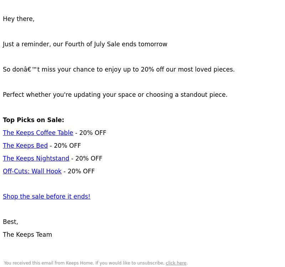The width and height of the screenshot is (285, 267).
Task: Click '20% OFF' beside Coffee Table
Action: 93,133
